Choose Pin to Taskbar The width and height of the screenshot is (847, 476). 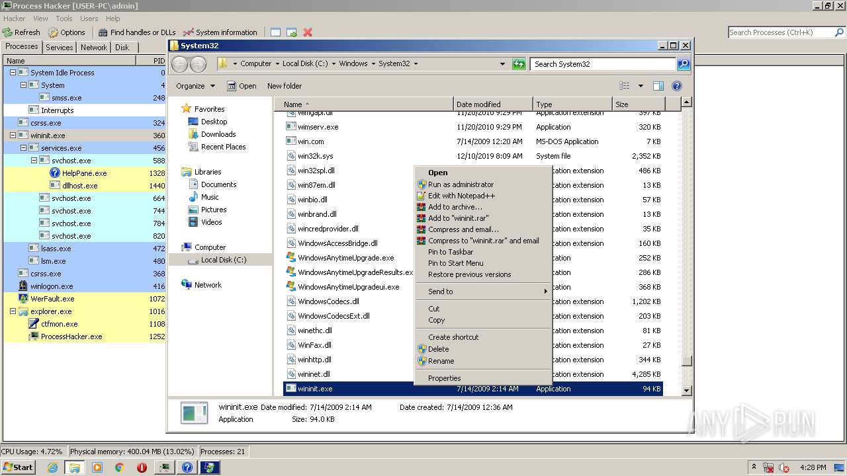click(x=451, y=252)
